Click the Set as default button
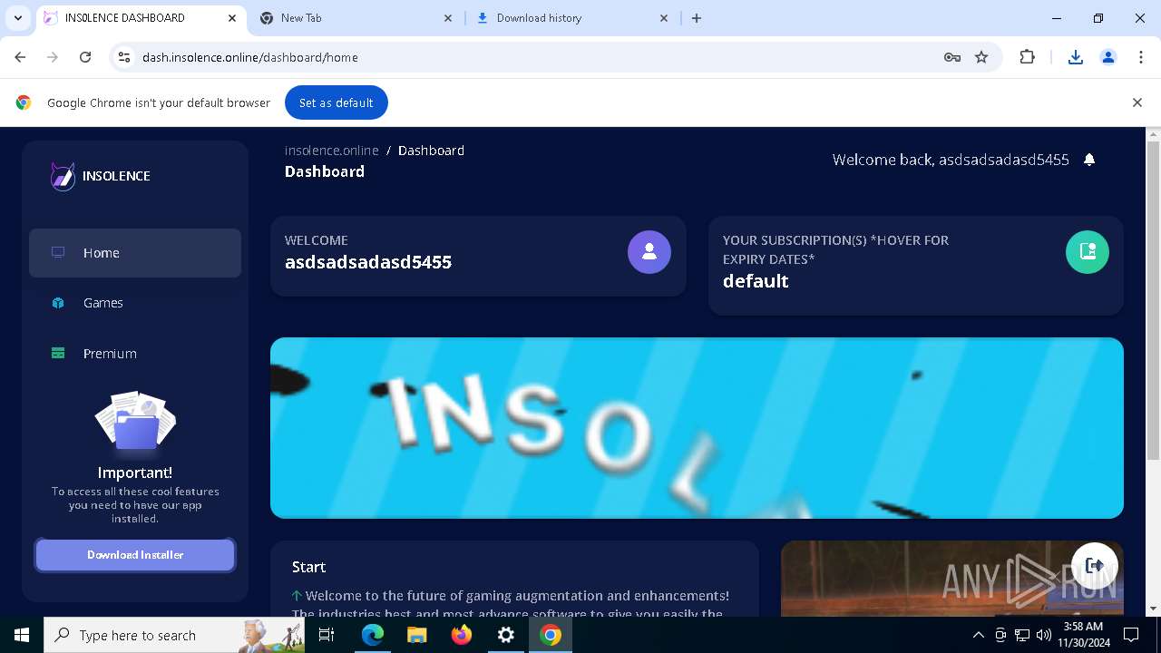This screenshot has height=653, width=1161. coord(337,102)
